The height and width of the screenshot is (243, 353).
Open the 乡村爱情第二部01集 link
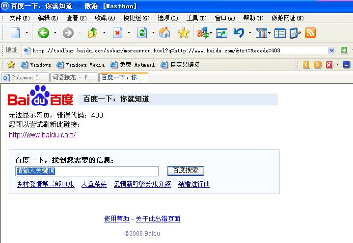[x=46, y=184]
